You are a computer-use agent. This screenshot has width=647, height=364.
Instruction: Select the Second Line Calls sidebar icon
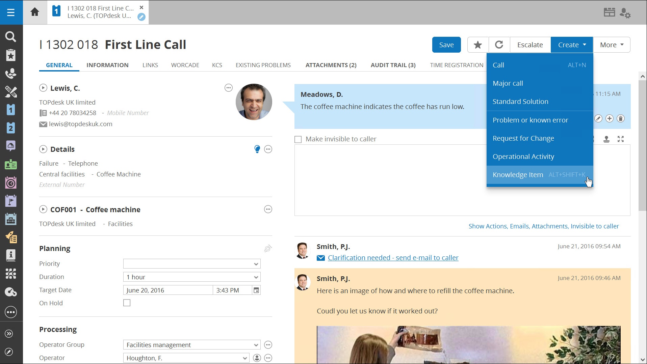coord(11,128)
